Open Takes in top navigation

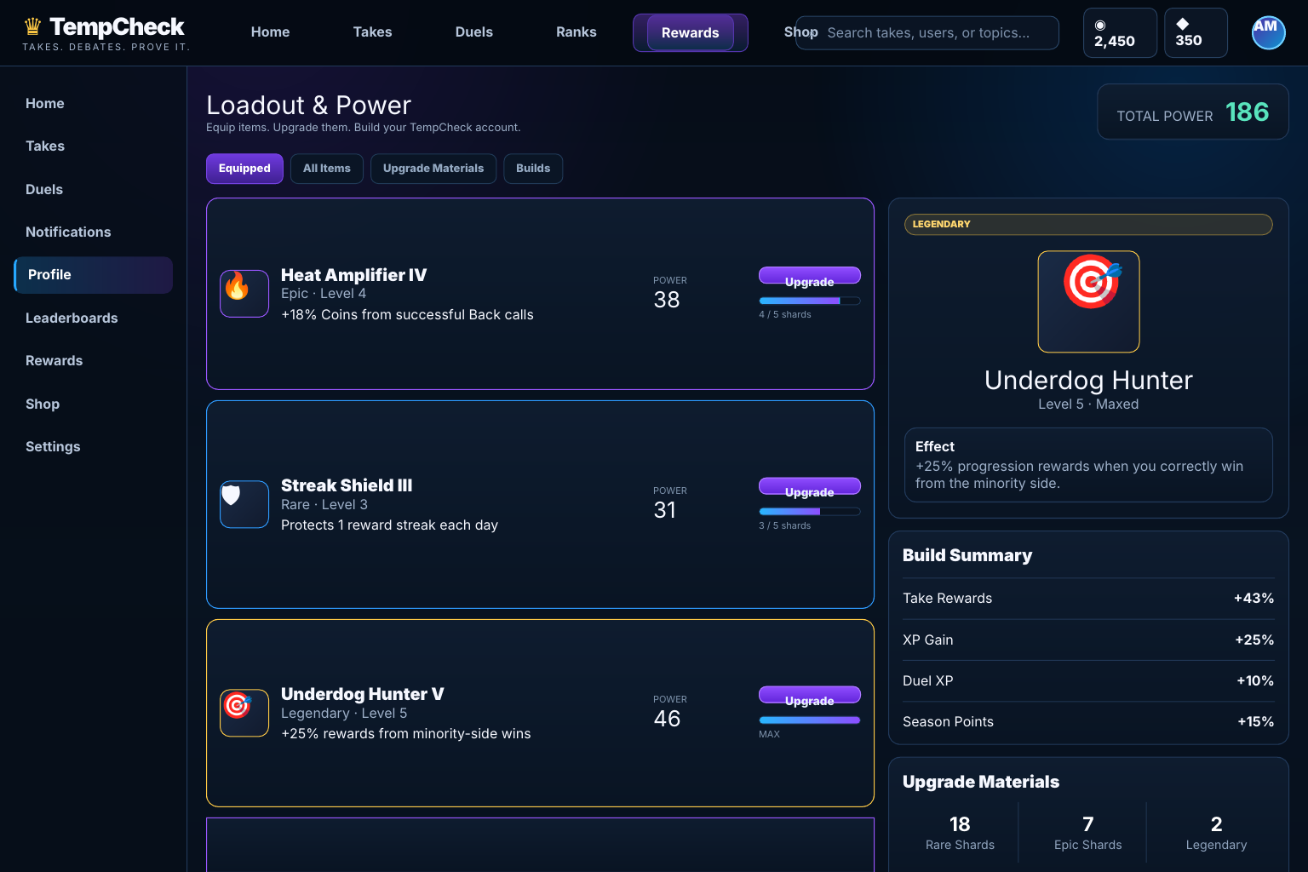tap(373, 32)
